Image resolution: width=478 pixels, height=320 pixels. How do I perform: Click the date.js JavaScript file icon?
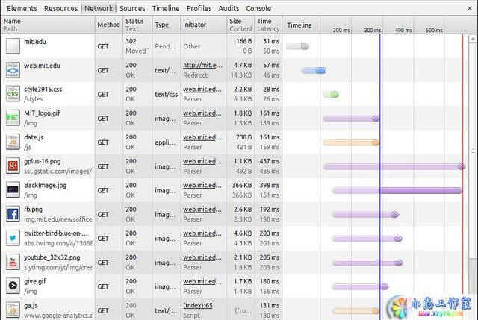pos(13,142)
